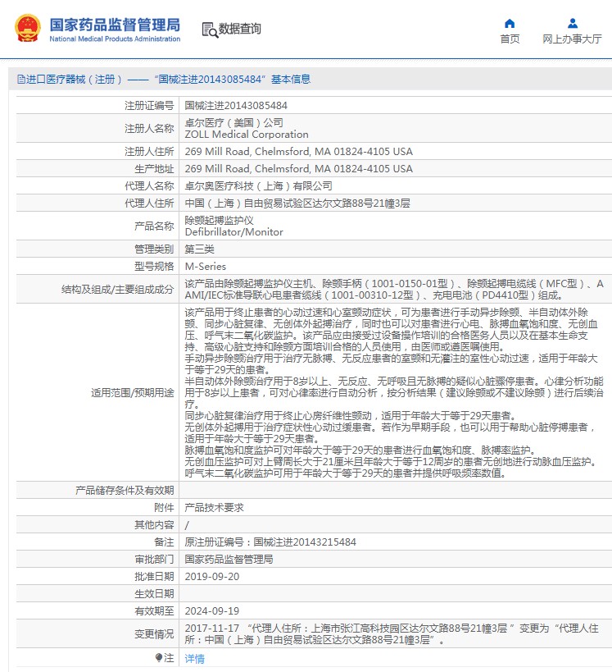Screen dimensions: 612x672
Task: Click the national emblem logo
Action: click(x=28, y=28)
